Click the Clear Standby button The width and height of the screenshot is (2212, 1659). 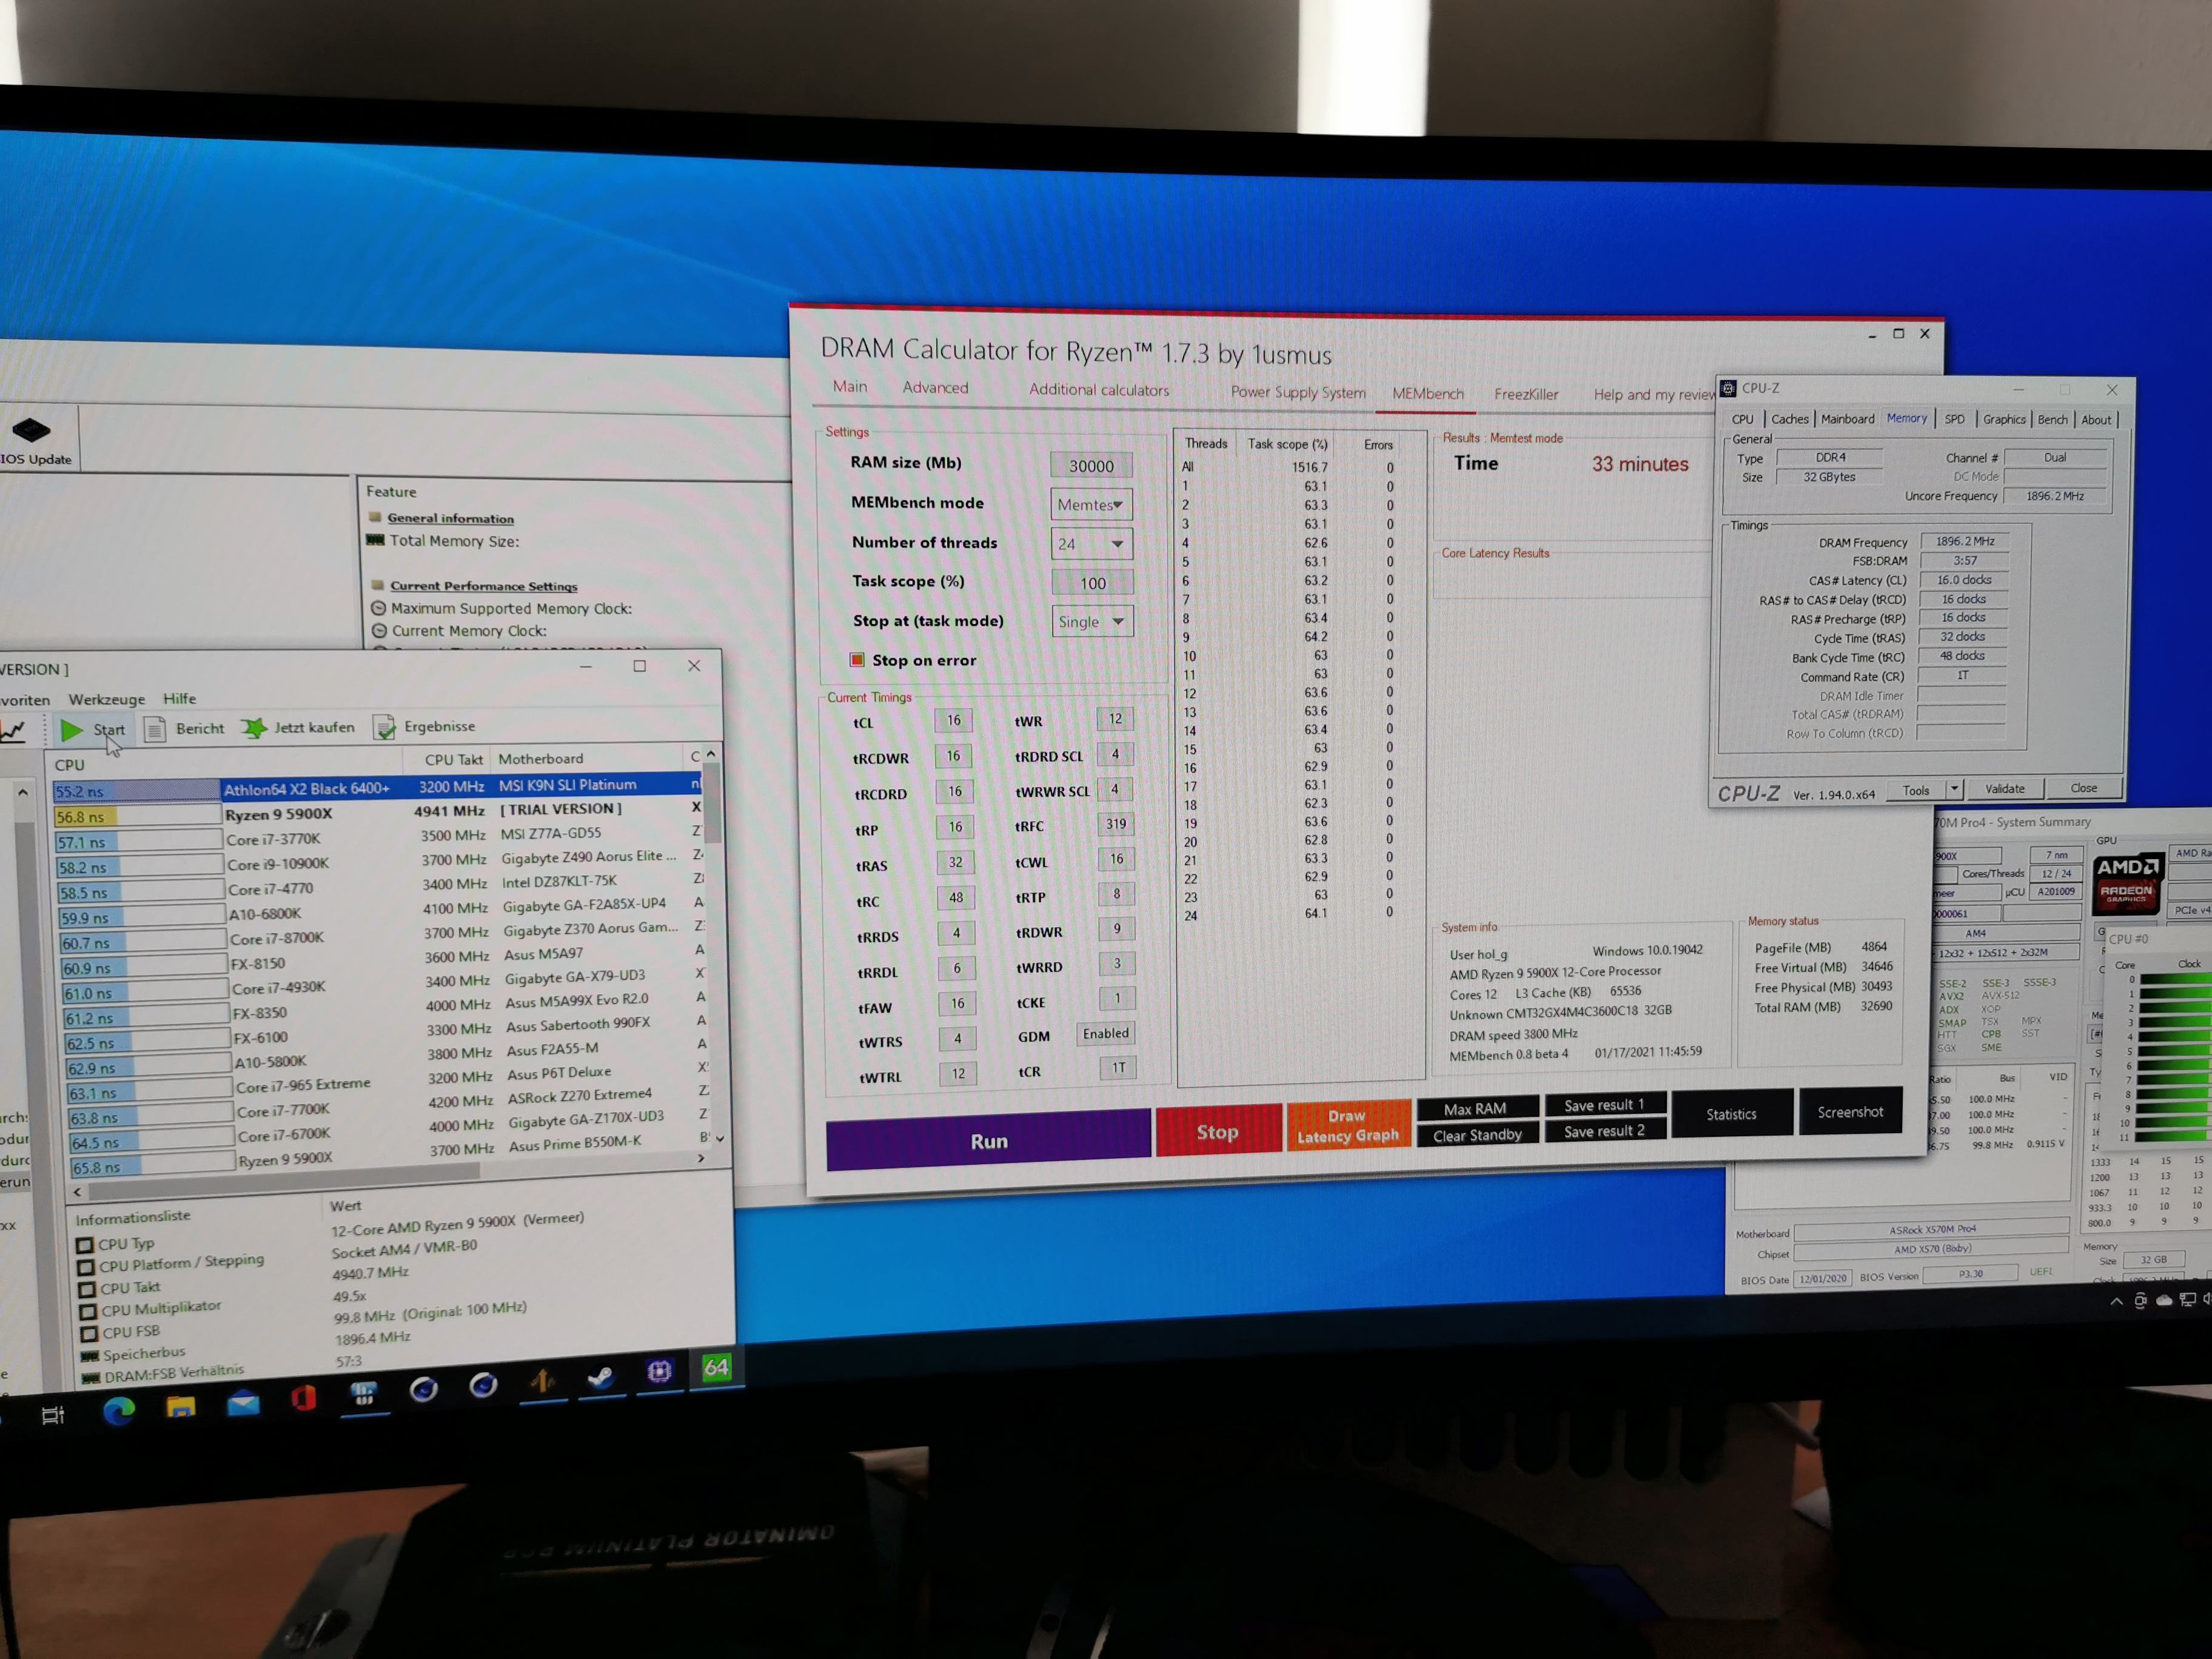tap(1477, 1135)
